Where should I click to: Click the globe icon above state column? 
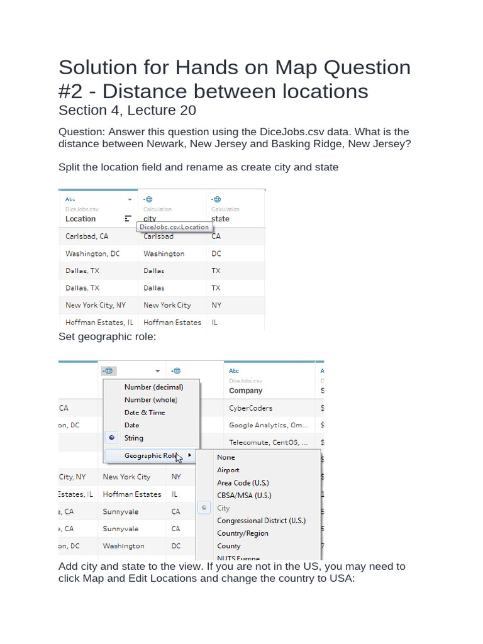pyautogui.click(x=216, y=199)
